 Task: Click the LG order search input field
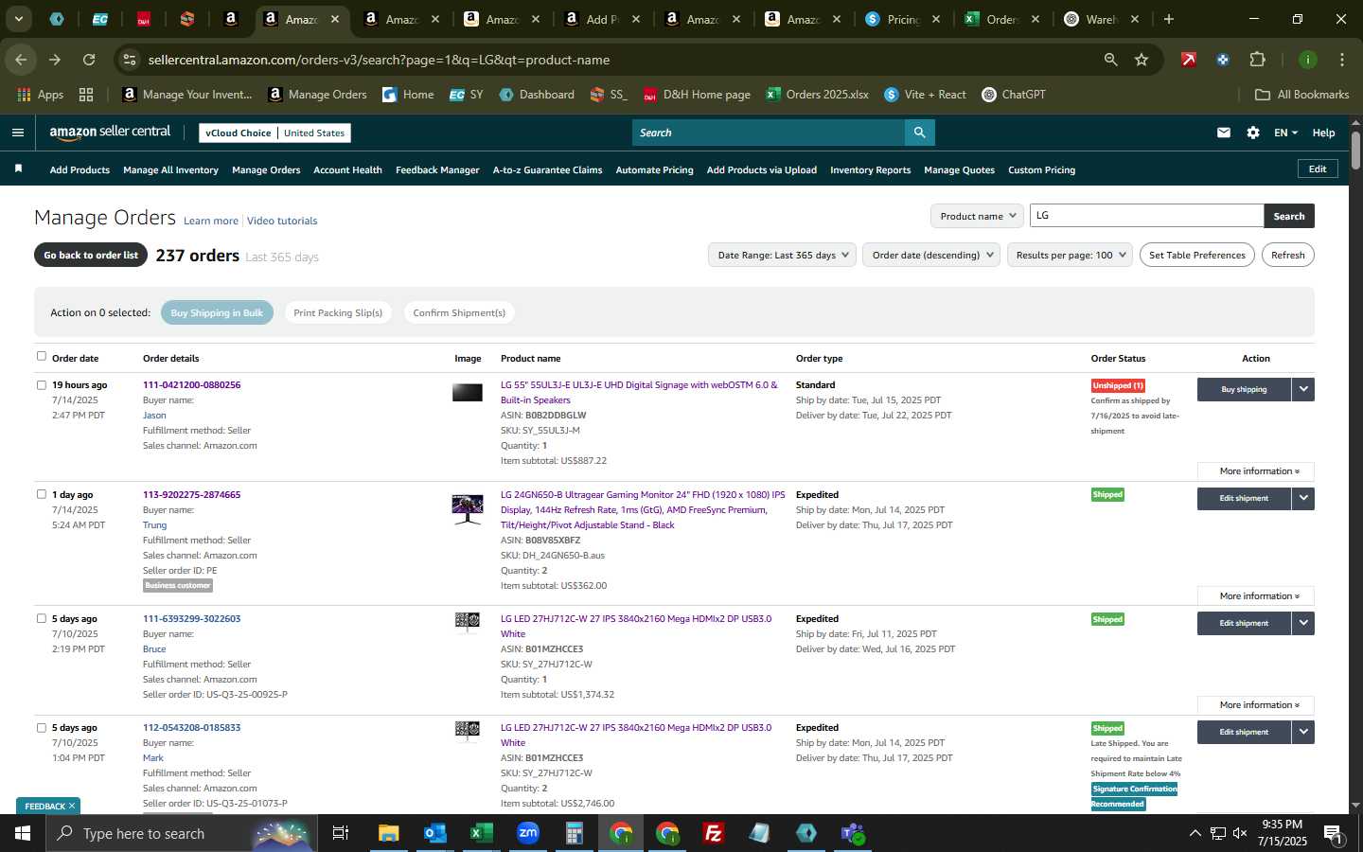(1146, 216)
